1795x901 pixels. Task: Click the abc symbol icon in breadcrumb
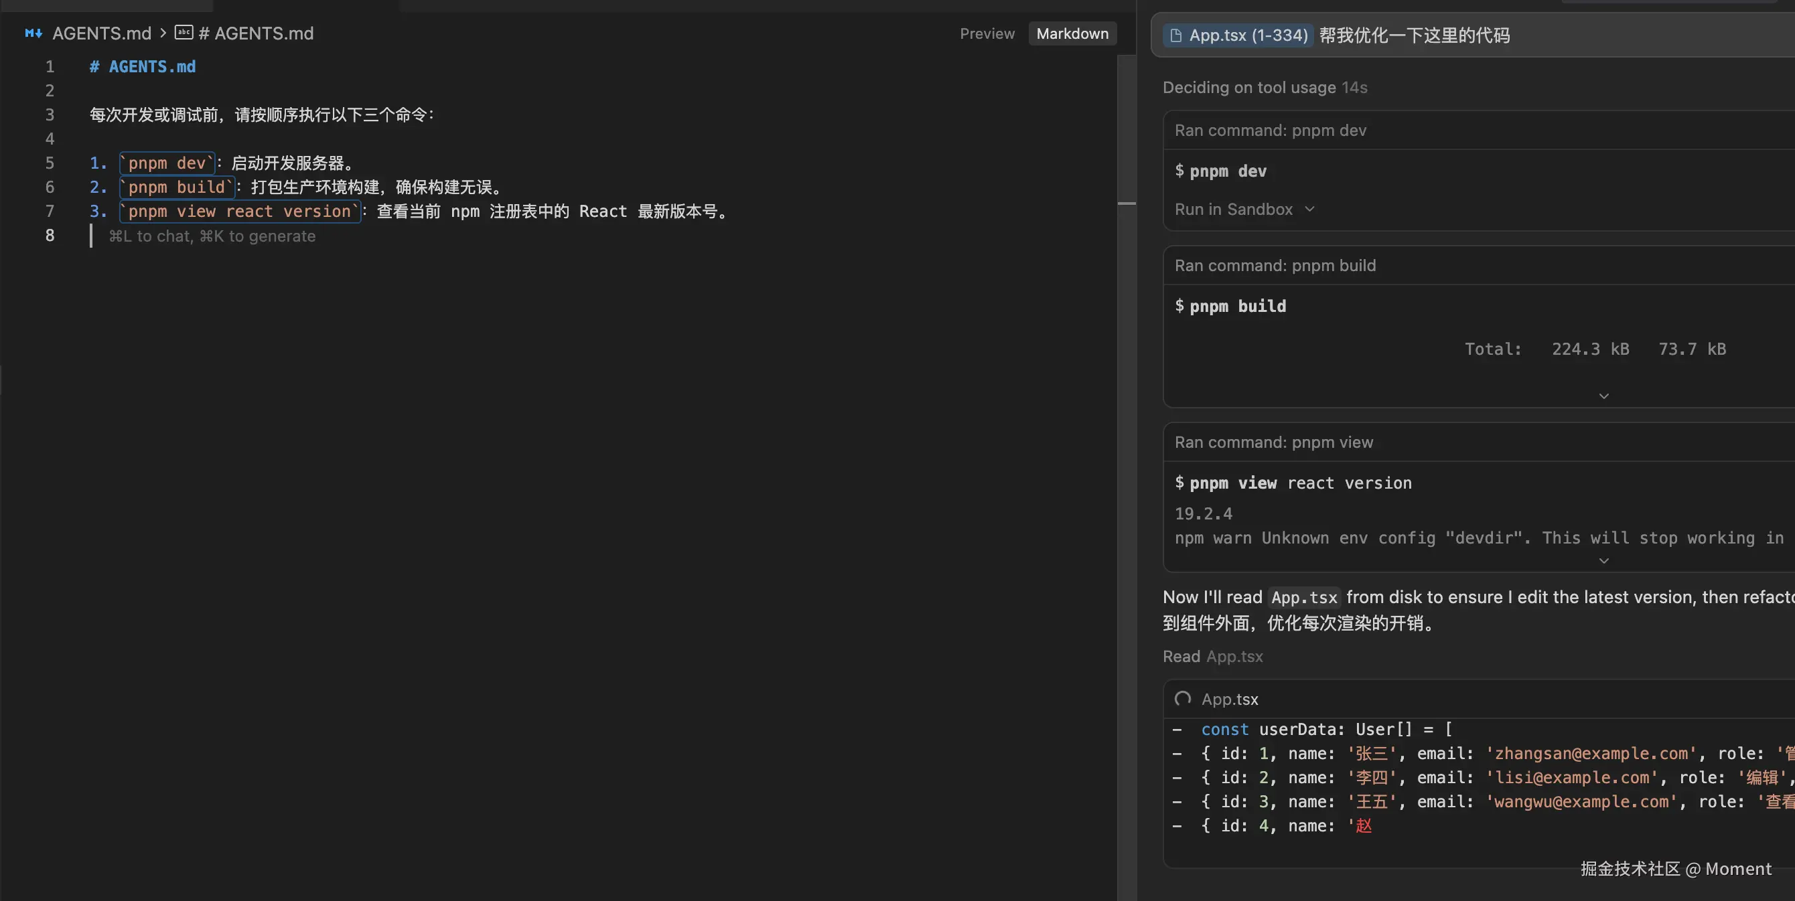tap(184, 33)
